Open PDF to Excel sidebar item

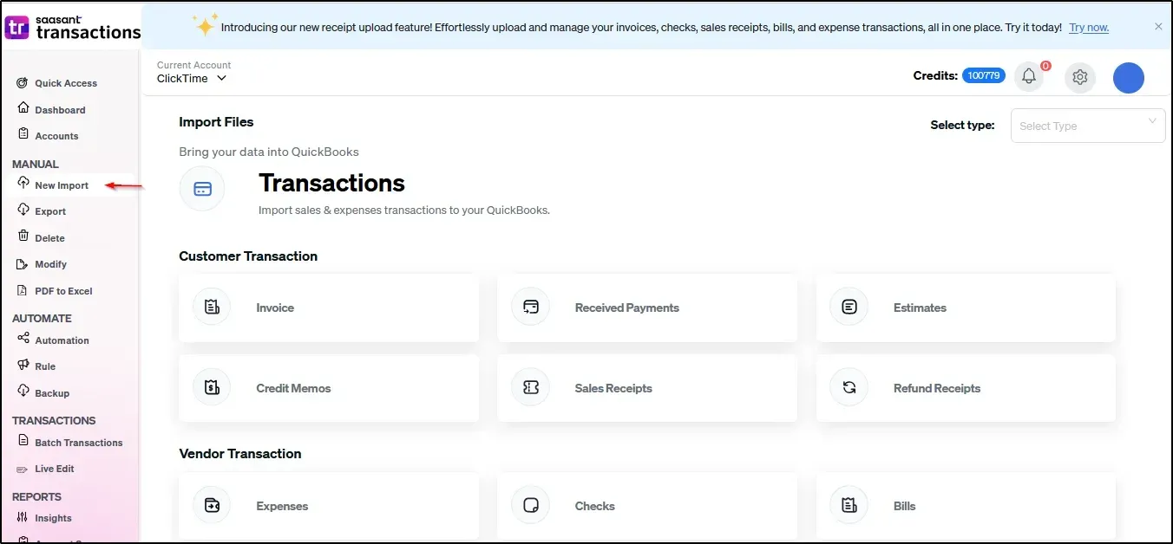[63, 291]
